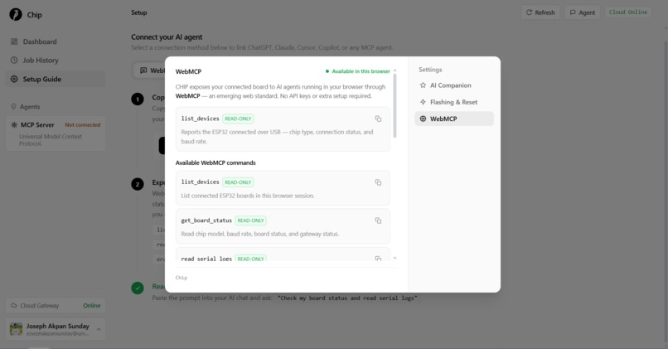Viewport: 668px width, 349px height.
Task: Select Setup Guide in the sidebar
Action: coord(56,80)
